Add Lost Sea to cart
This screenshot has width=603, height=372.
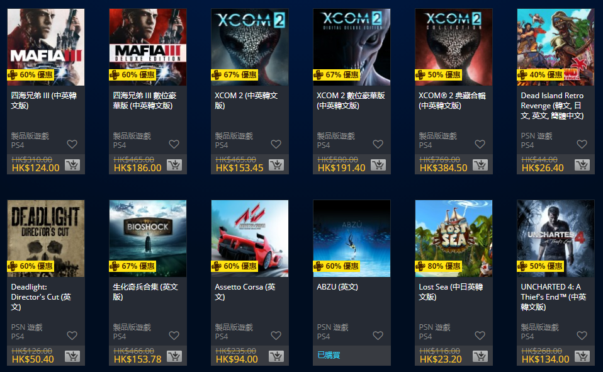(x=480, y=356)
